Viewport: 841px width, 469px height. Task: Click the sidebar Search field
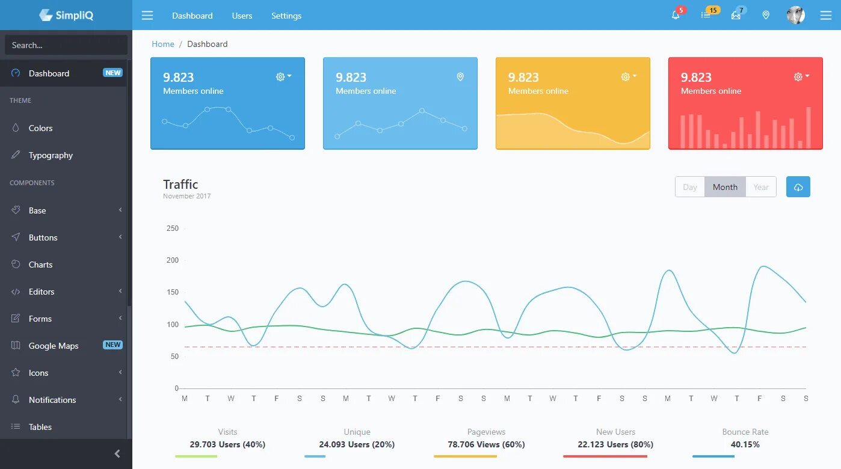66,45
